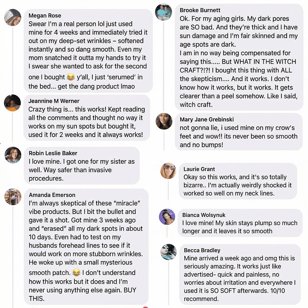This screenshot has height=308, width=308.
Task: Select Mary Jane Grebinski's avatar
Action: click(164, 121)
